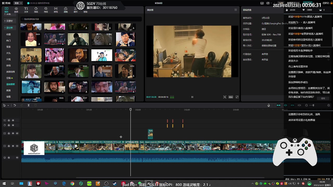Open the 媒体 media tab
333x187 pixels.
click(x=6, y=10)
